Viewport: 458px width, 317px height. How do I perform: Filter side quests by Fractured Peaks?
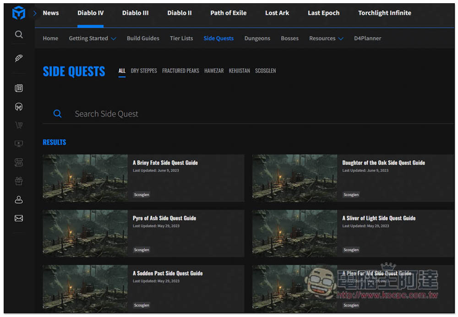click(180, 71)
